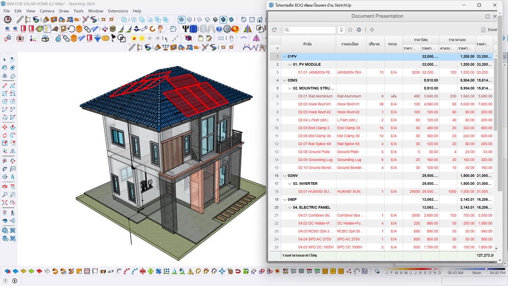Select the 02.09 Grounding Lug row
The height and width of the screenshot is (286, 508).
[382, 160]
